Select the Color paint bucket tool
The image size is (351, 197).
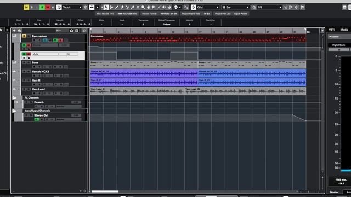169,7
